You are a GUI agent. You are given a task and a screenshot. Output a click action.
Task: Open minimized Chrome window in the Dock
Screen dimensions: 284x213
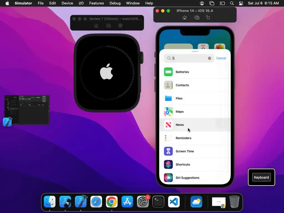(219, 202)
